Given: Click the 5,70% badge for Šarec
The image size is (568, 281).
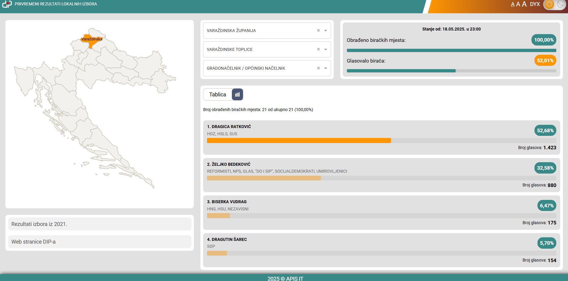Looking at the screenshot, I should [x=547, y=243].
